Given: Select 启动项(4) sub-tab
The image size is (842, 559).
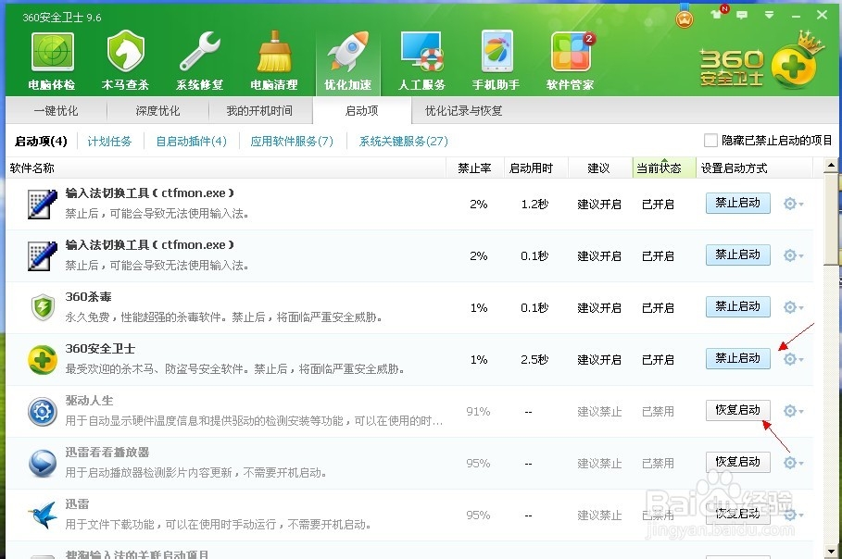Looking at the screenshot, I should 41,141.
